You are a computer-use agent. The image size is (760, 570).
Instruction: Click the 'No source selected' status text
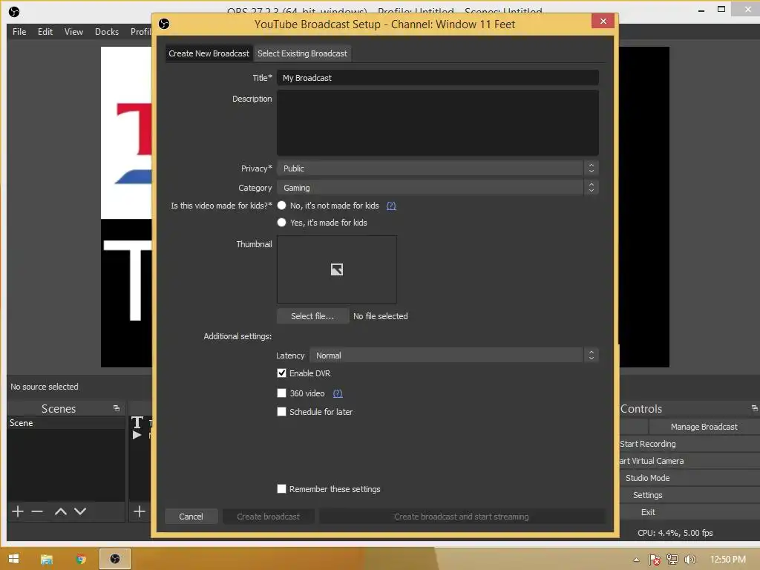tap(45, 386)
